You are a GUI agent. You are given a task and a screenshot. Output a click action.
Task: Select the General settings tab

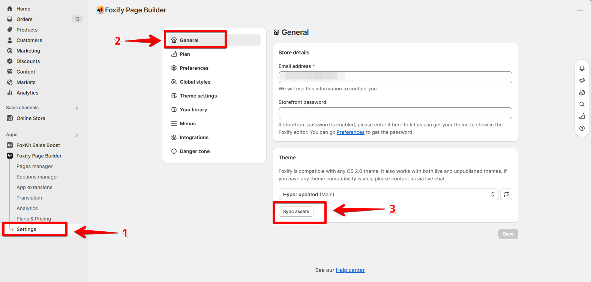click(214, 40)
